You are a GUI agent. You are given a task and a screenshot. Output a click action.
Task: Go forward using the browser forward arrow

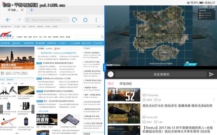click(x=19, y=20)
